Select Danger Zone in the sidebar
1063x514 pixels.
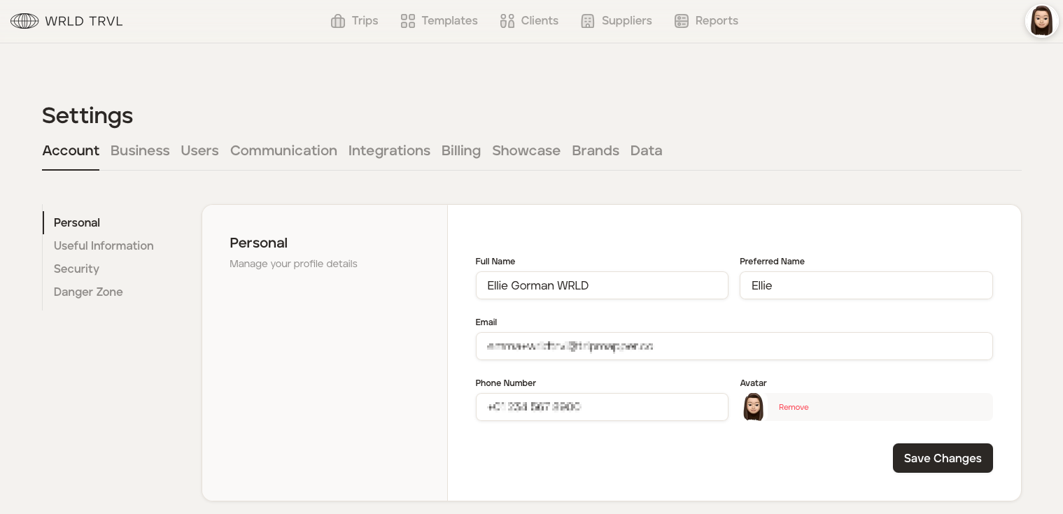click(88, 292)
